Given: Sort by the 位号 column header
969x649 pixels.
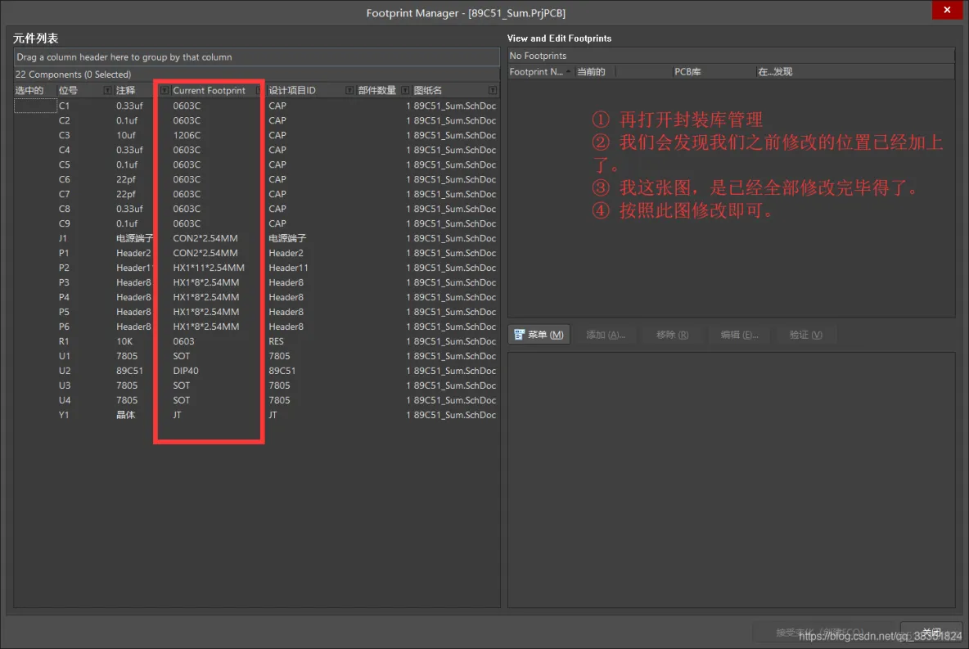Looking at the screenshot, I should (x=68, y=90).
